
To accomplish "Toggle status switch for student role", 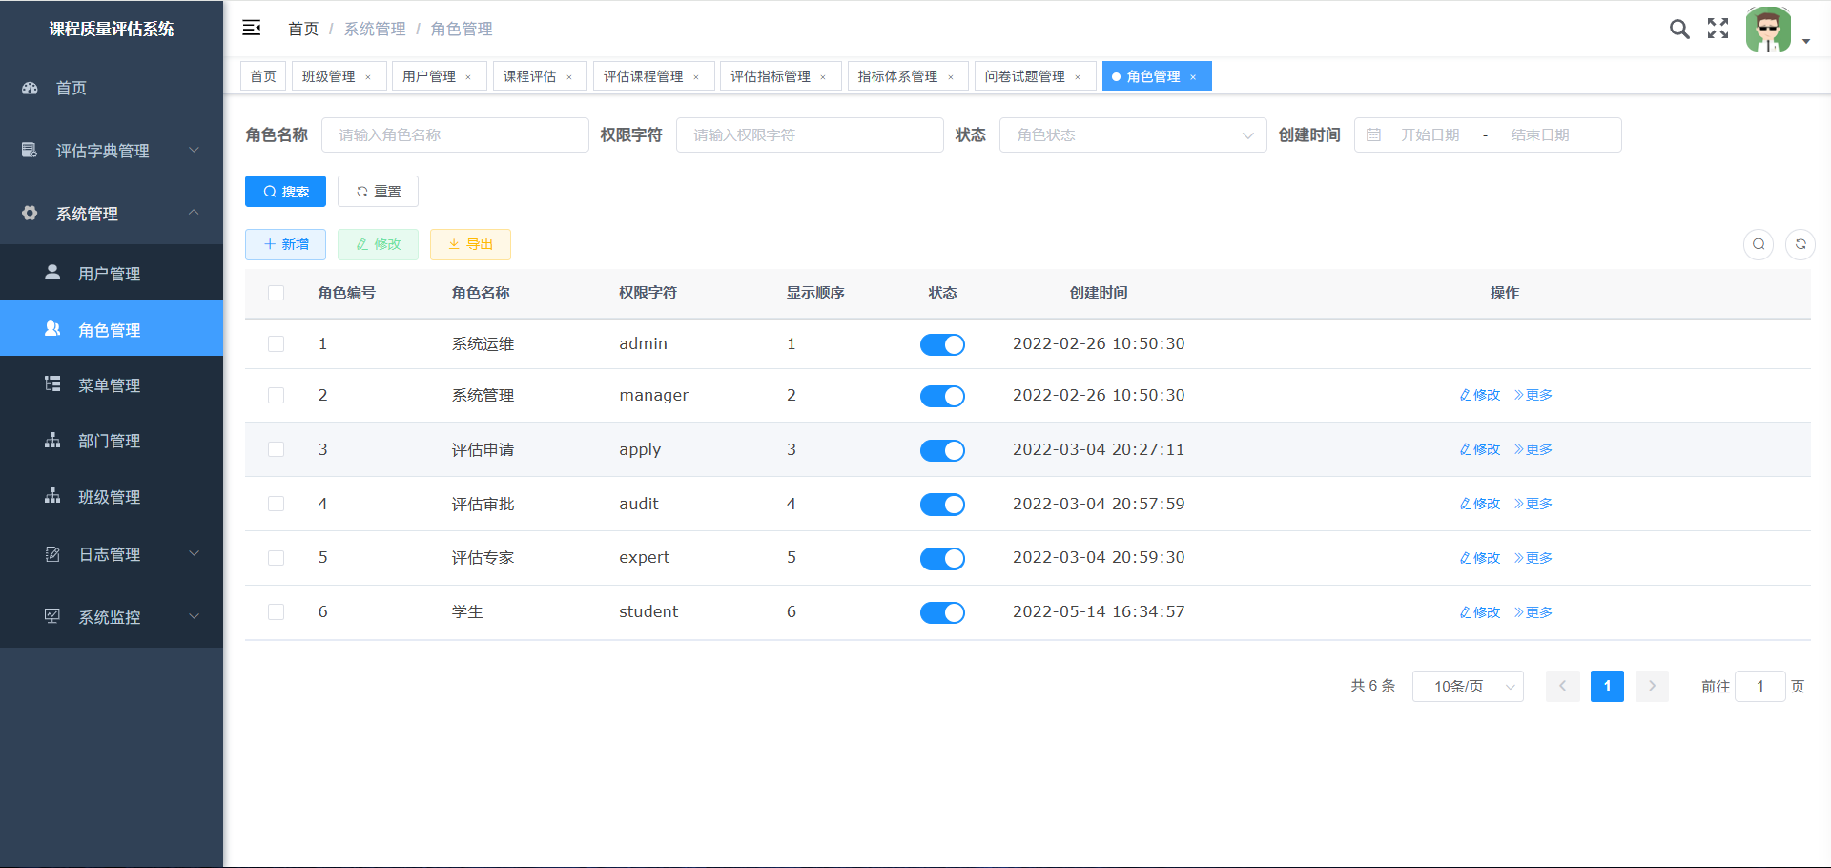I will click(942, 612).
